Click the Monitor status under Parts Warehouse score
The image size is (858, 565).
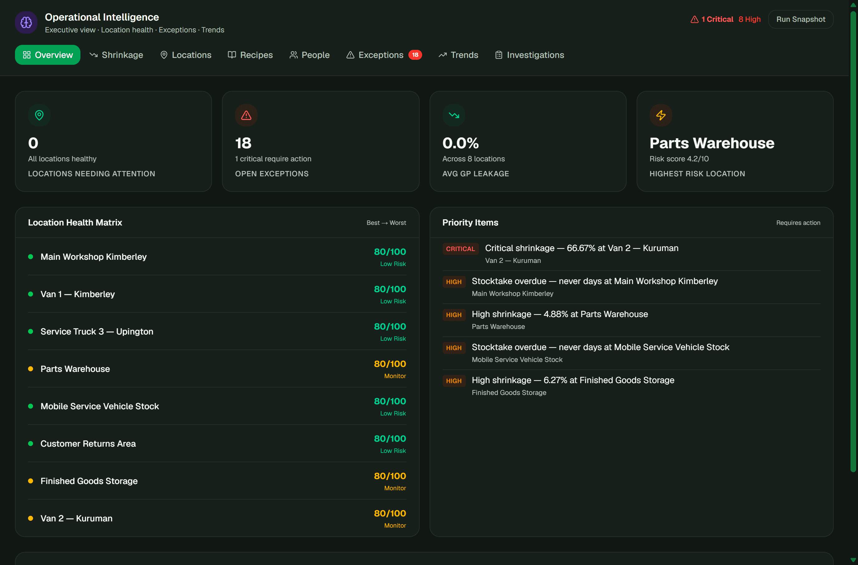click(395, 376)
